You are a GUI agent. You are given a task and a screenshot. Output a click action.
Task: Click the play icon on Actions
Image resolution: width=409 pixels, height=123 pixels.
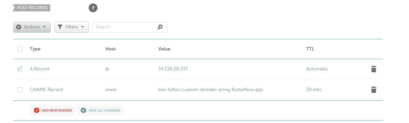point(19,27)
